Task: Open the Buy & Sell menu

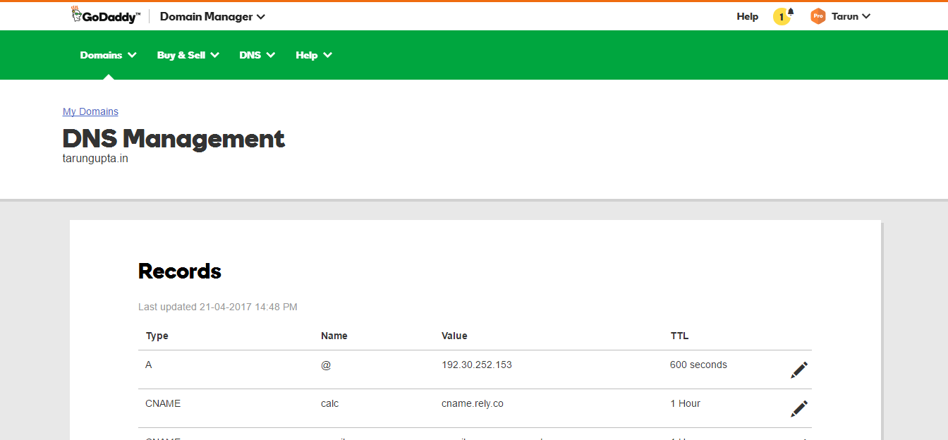Action: [188, 55]
